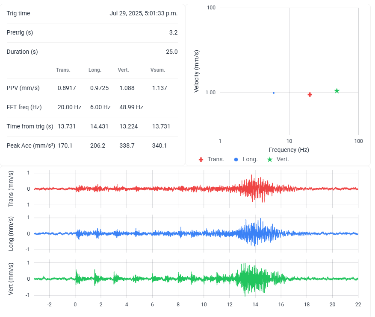Viewport: 375px width, 317px height.
Task: Click the Vert. PPV value 1.088
Action: point(127,88)
